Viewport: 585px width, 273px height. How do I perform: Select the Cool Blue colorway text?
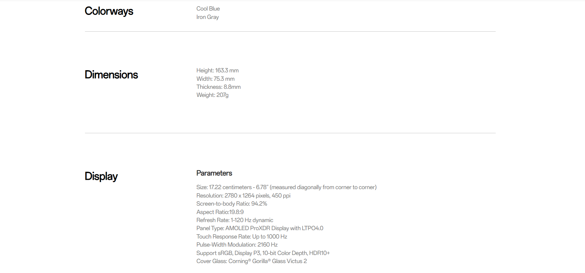click(x=208, y=9)
